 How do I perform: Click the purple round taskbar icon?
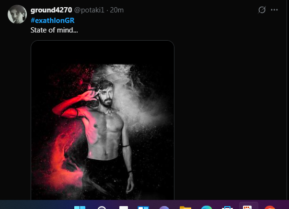click(x=164, y=207)
